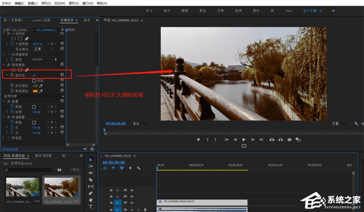364x212 pixels.
Task: Open the 混合模式 dropdown
Action: 43,49
